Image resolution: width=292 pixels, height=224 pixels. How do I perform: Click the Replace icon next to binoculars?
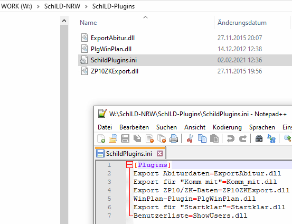click(271, 138)
